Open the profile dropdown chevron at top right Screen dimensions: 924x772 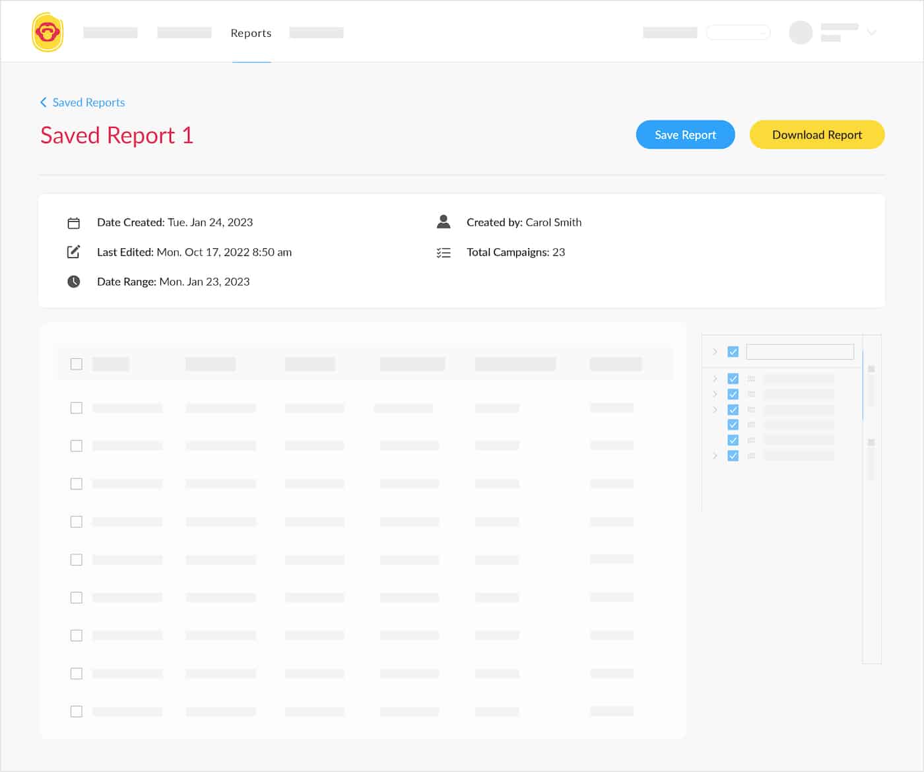coord(872,32)
